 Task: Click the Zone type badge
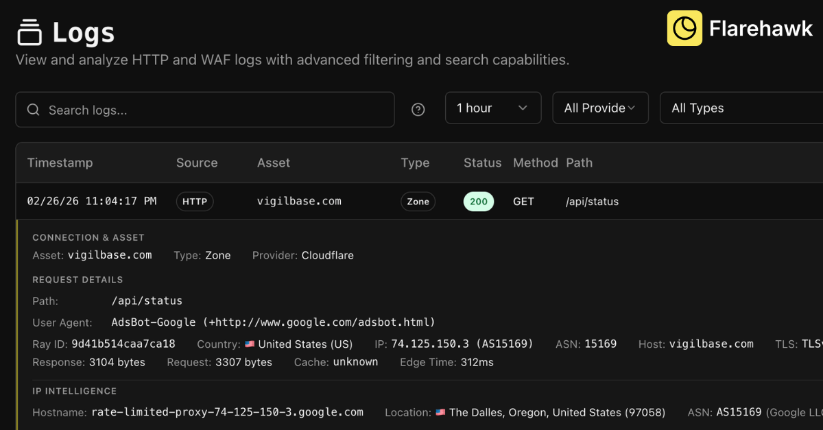(418, 201)
